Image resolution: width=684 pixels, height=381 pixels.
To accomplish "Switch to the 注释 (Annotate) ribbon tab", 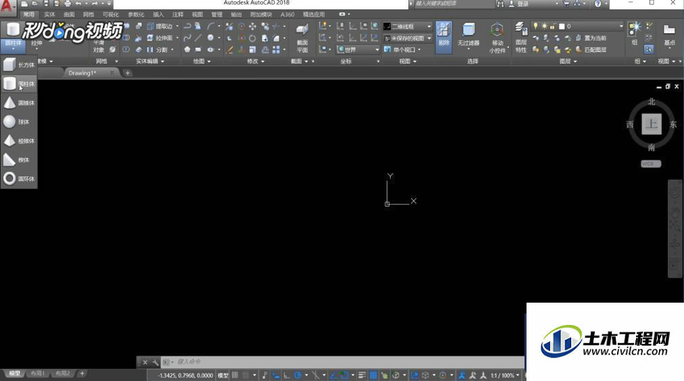I will (178, 14).
